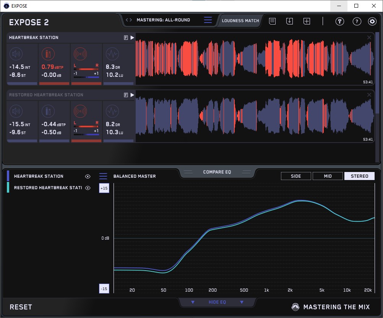Click the loudness speaker icon for Restored Heartbreak Station
Screen dimensions: 383x318
pyautogui.click(x=16, y=111)
